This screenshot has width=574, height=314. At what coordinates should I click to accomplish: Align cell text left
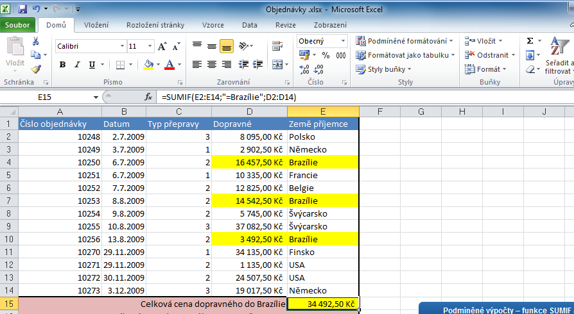click(x=197, y=64)
